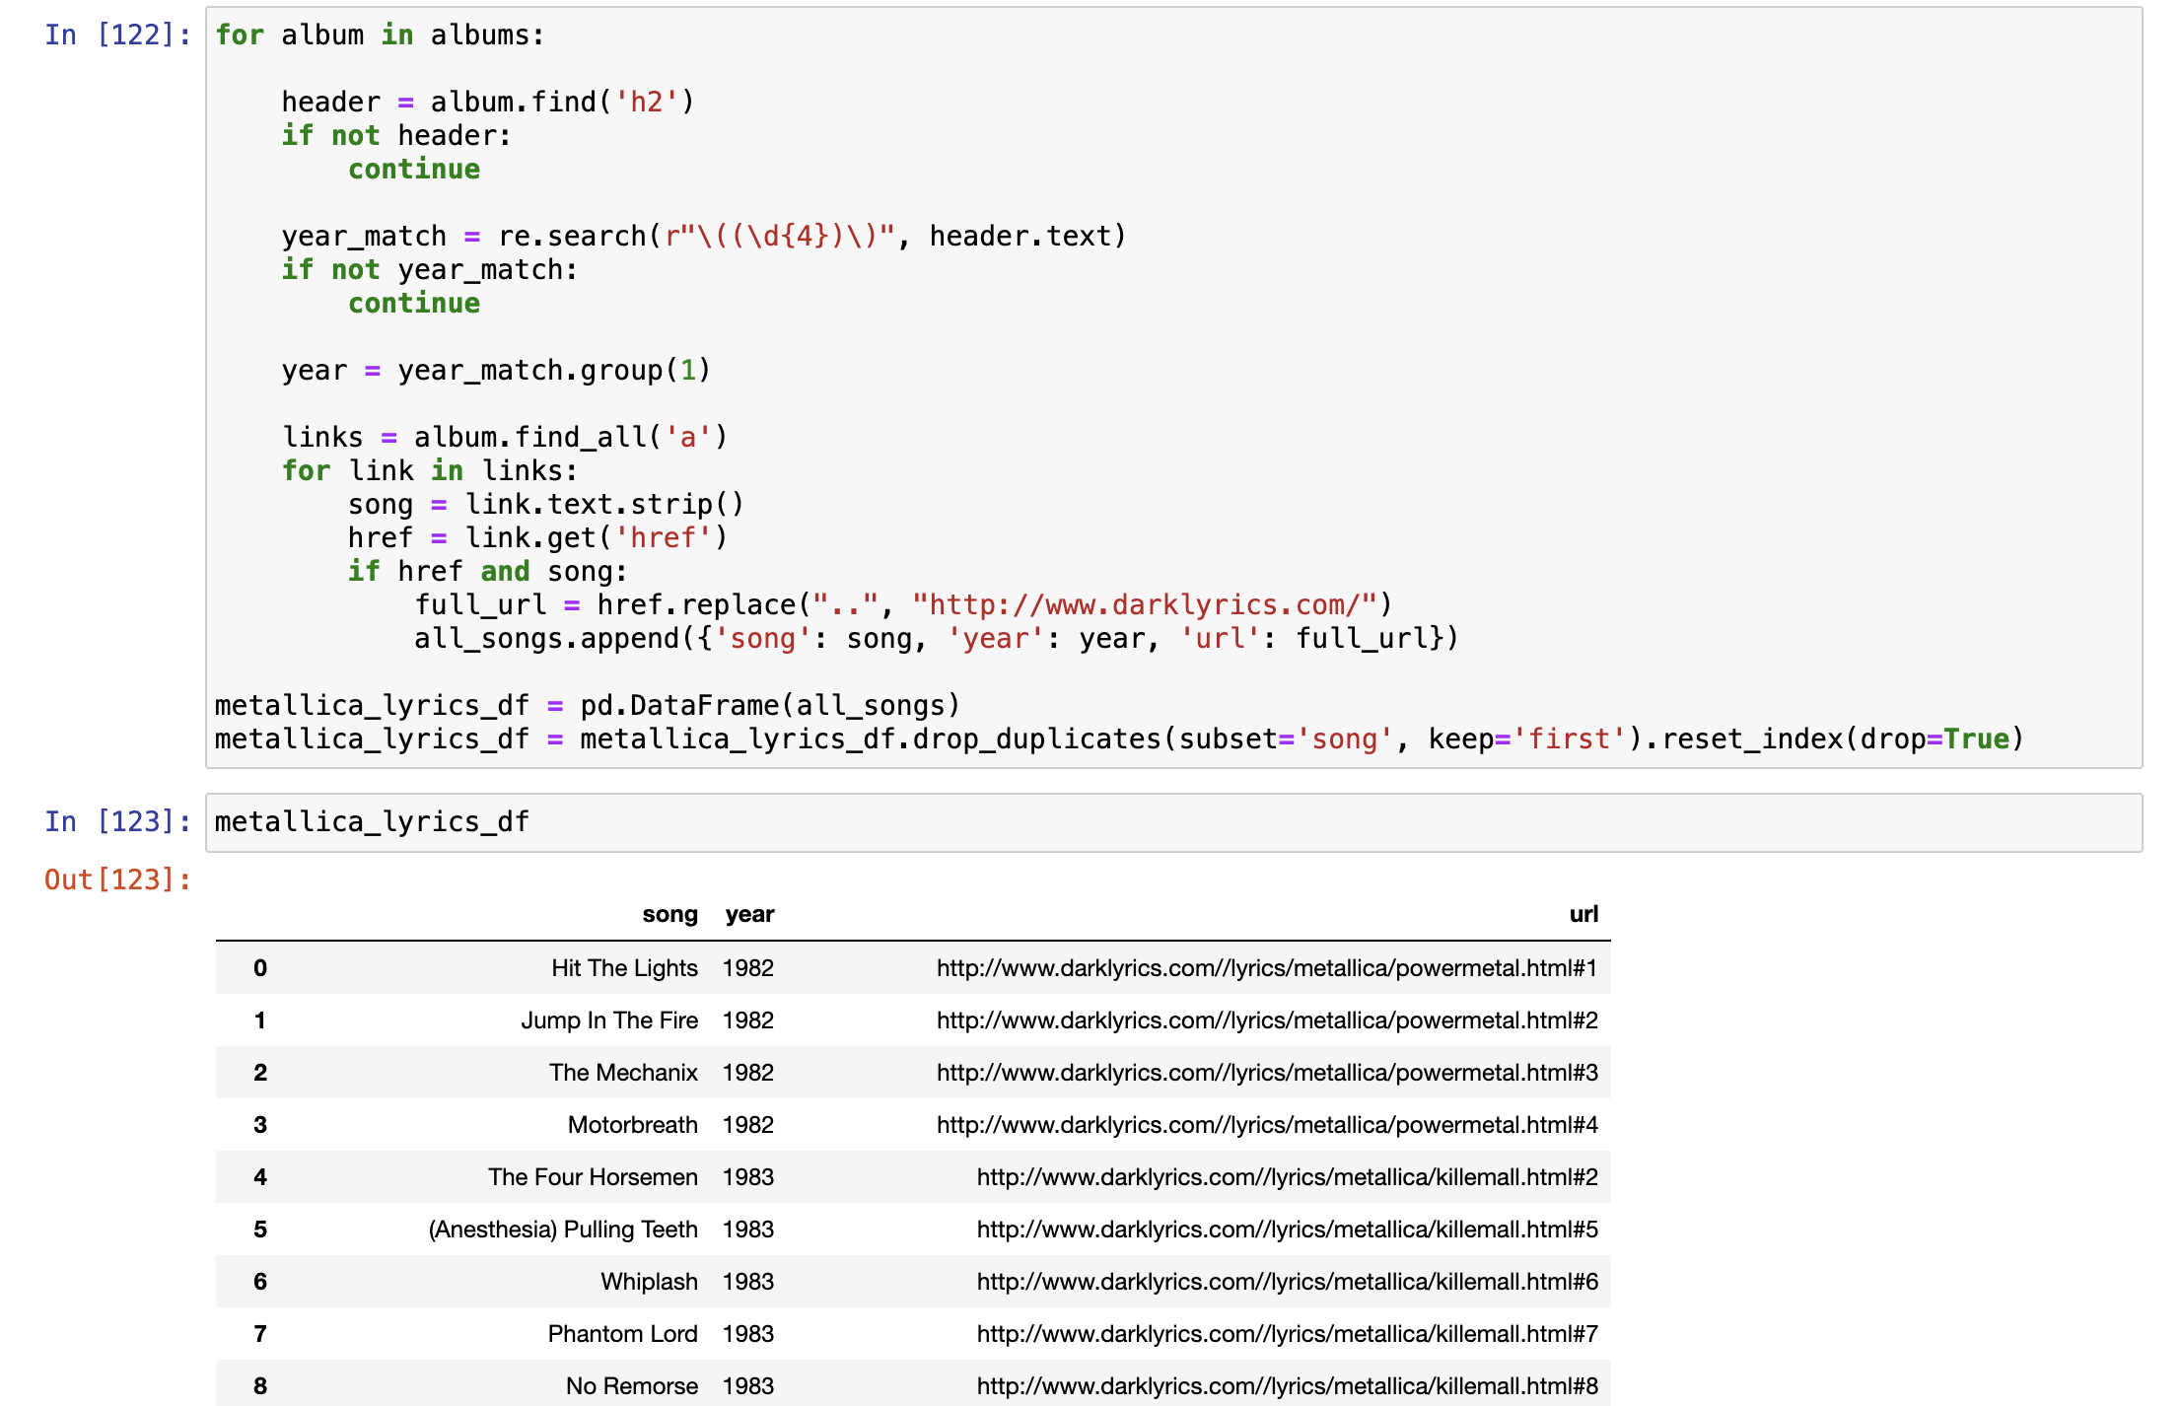Click the re.search regex pattern string
The height and width of the screenshot is (1406, 2181).
tap(780, 237)
